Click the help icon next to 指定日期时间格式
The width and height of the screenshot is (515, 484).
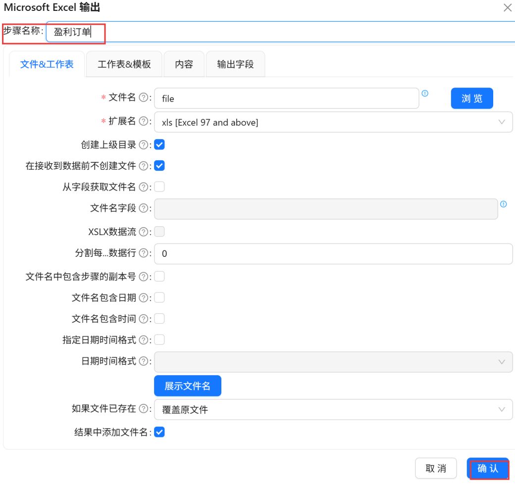(x=143, y=340)
